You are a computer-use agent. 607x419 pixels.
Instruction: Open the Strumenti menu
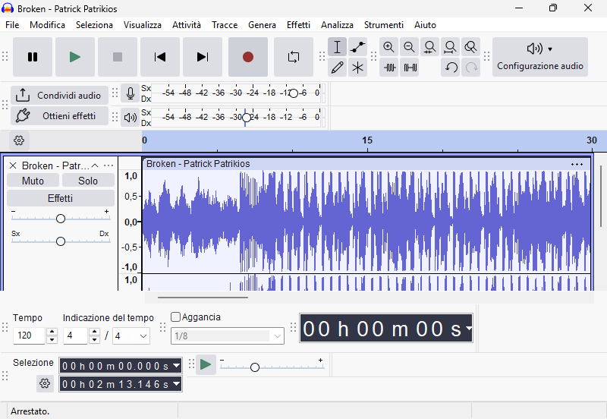pyautogui.click(x=384, y=25)
